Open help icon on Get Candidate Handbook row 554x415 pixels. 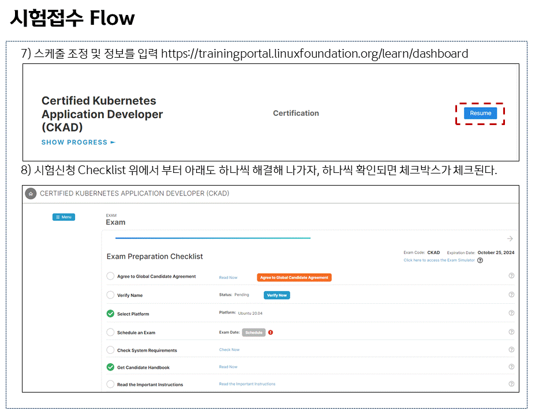511,367
